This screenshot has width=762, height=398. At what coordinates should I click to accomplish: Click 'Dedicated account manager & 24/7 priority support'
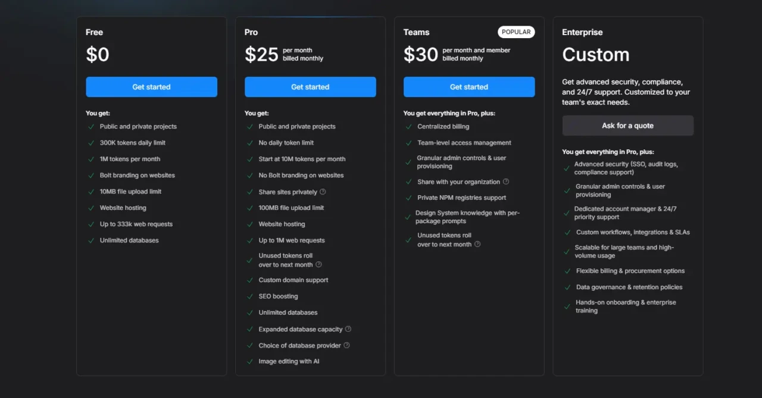(x=625, y=213)
